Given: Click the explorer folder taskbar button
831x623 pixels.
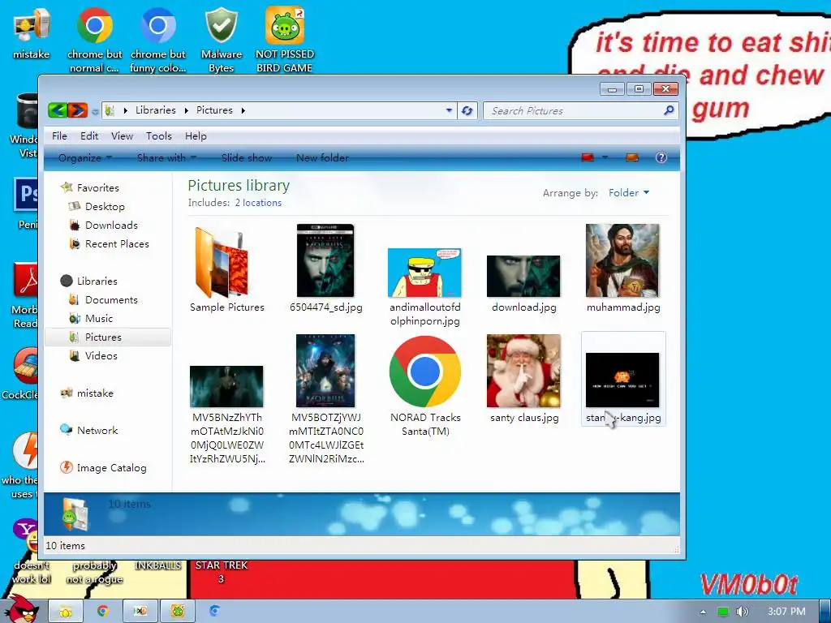Looking at the screenshot, I should pyautogui.click(x=66, y=612).
